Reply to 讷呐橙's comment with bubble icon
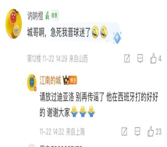The width and height of the screenshot is (167, 147). point(140,58)
